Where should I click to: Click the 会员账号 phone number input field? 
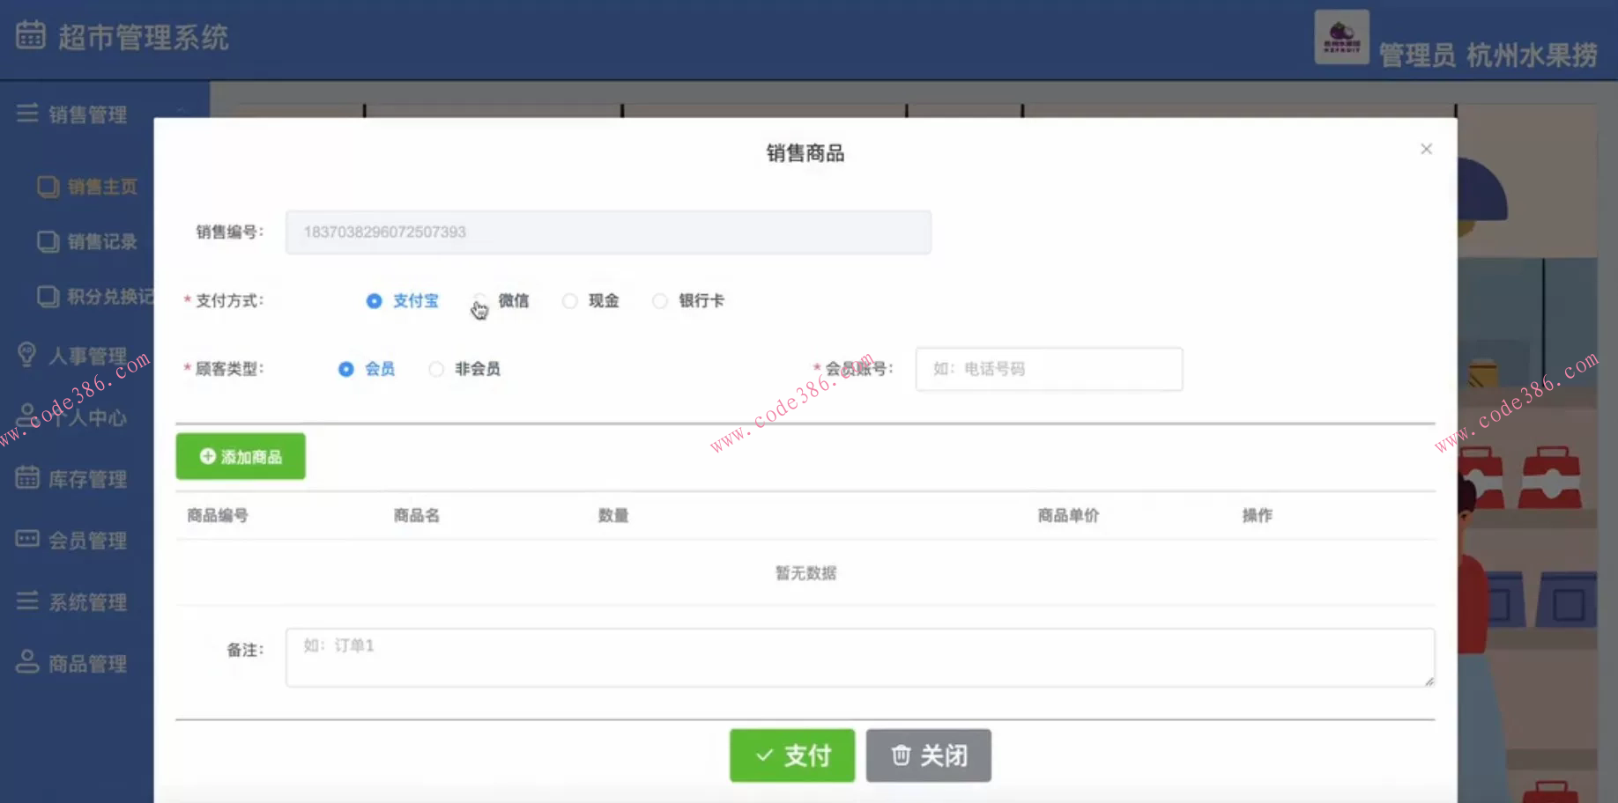1048,369
